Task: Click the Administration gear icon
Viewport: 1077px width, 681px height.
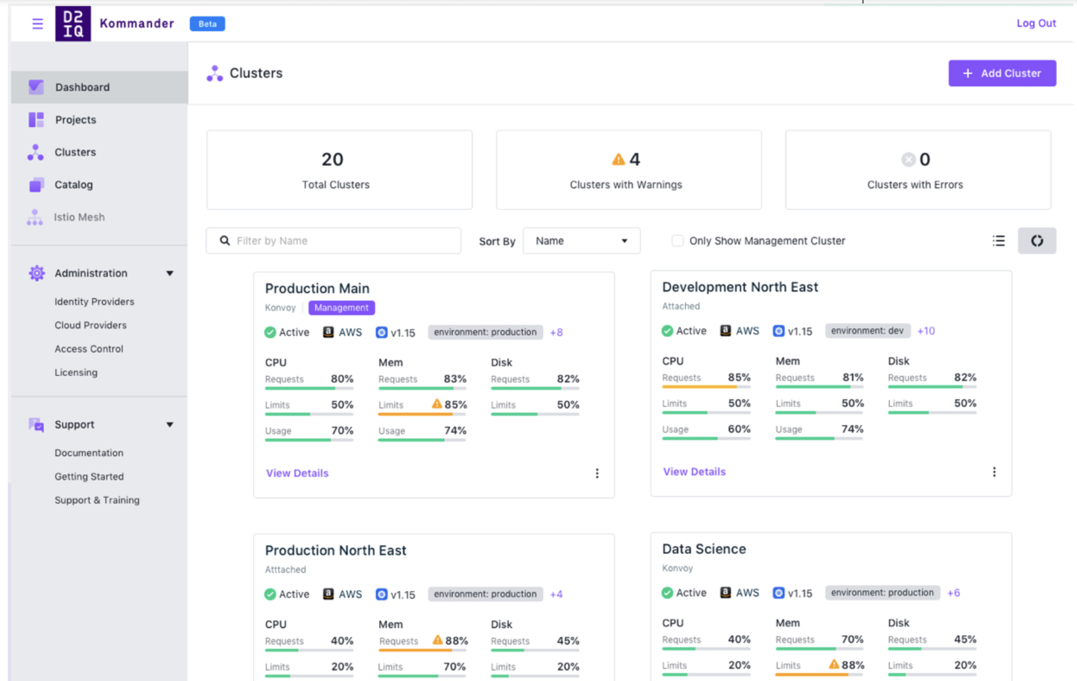Action: coord(37,273)
